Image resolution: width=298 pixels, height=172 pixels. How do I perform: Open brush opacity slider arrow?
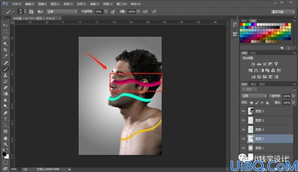tap(106, 12)
